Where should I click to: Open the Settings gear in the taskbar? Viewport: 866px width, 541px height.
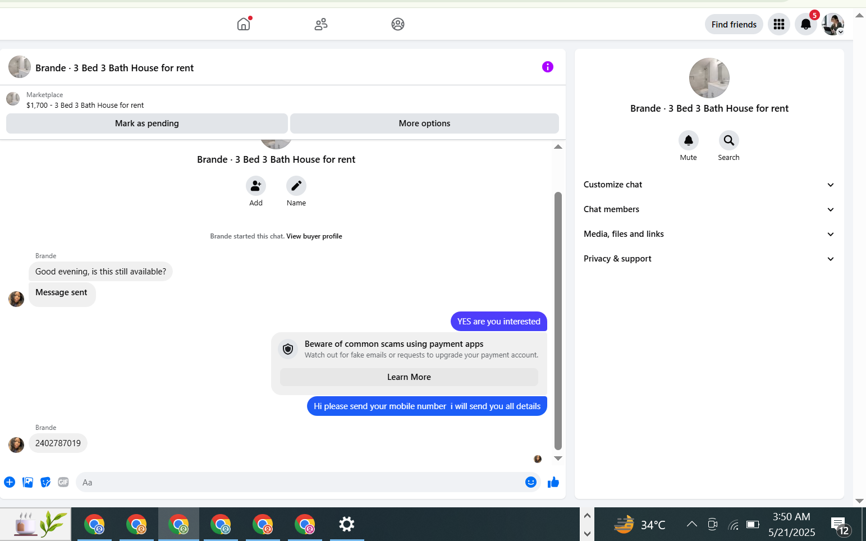point(347,524)
